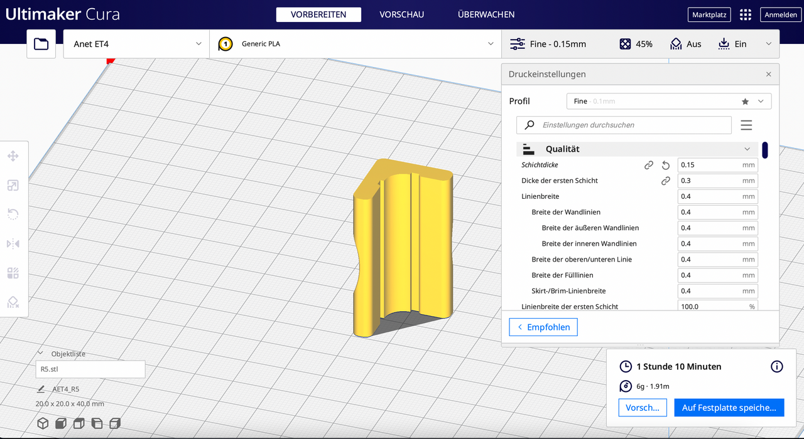
Task: Select the Rotate tool in left toolbar
Action: pyautogui.click(x=13, y=214)
